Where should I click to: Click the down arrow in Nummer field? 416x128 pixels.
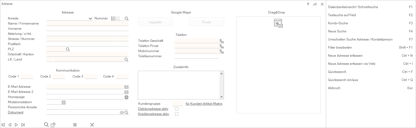[114, 18]
